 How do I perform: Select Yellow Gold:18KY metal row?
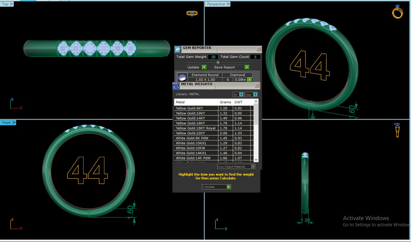click(x=196, y=123)
